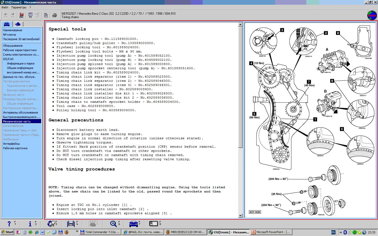Click the Valve timing procedures heading
This screenshot has height=236, width=378.
coord(82,169)
